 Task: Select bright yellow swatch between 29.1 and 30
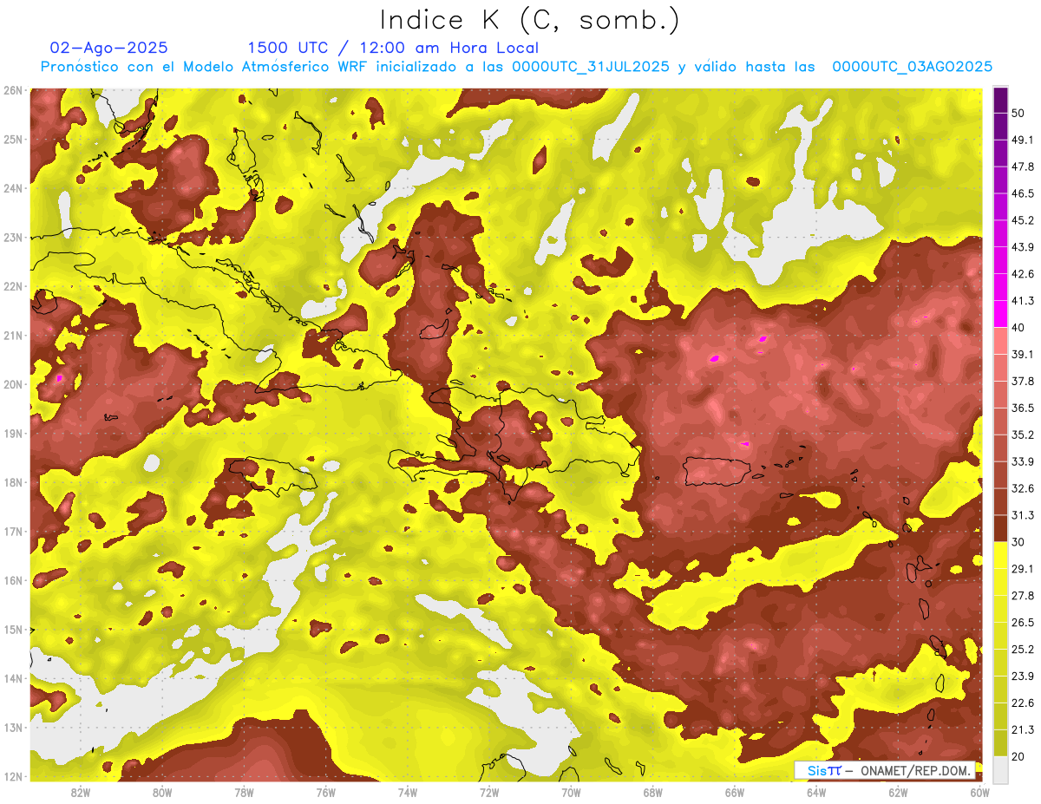pyautogui.click(x=1000, y=555)
